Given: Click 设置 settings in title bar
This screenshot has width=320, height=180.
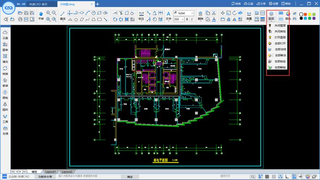Looking at the screenshot, I should click(273, 4).
